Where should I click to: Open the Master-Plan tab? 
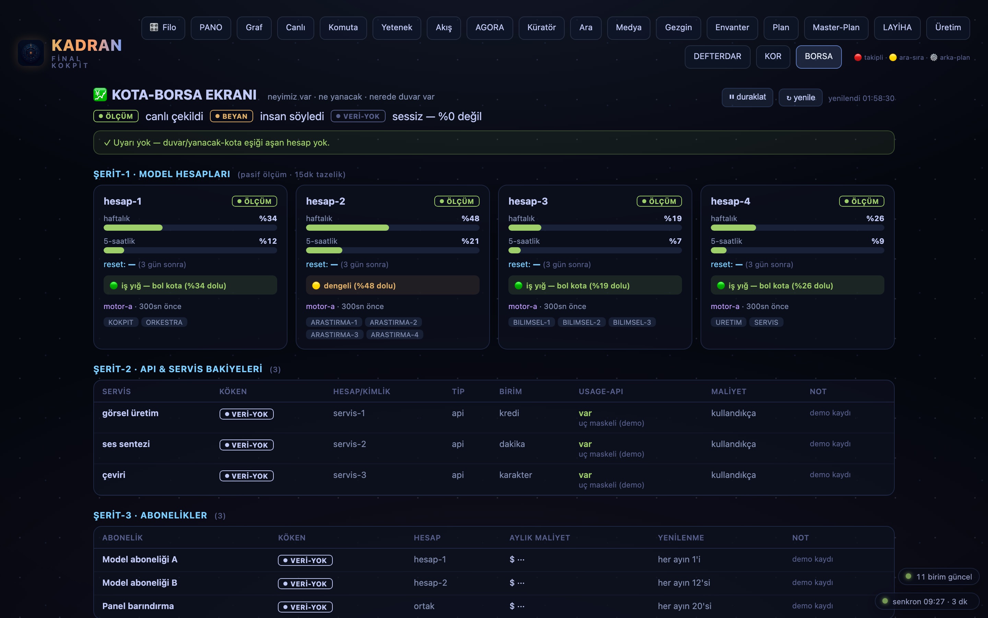pos(836,28)
